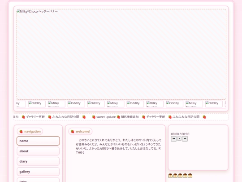
Task: Select gallery in the navigation
Action: (38, 172)
